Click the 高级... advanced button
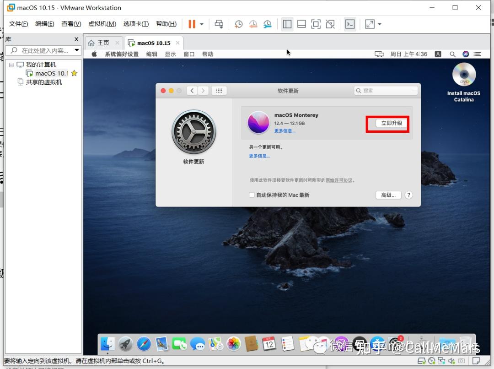 point(388,195)
